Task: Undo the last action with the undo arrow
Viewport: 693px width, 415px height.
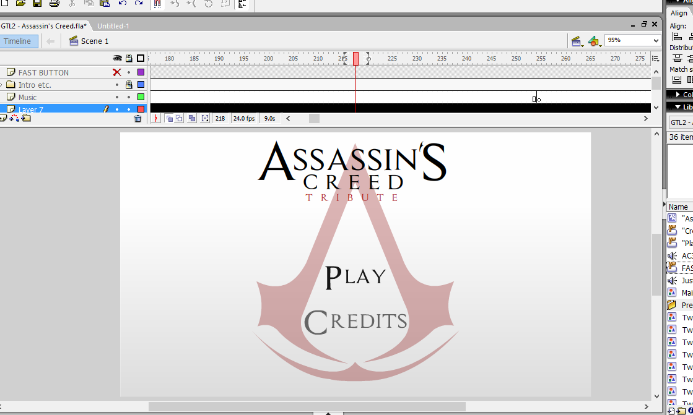Action: click(123, 4)
